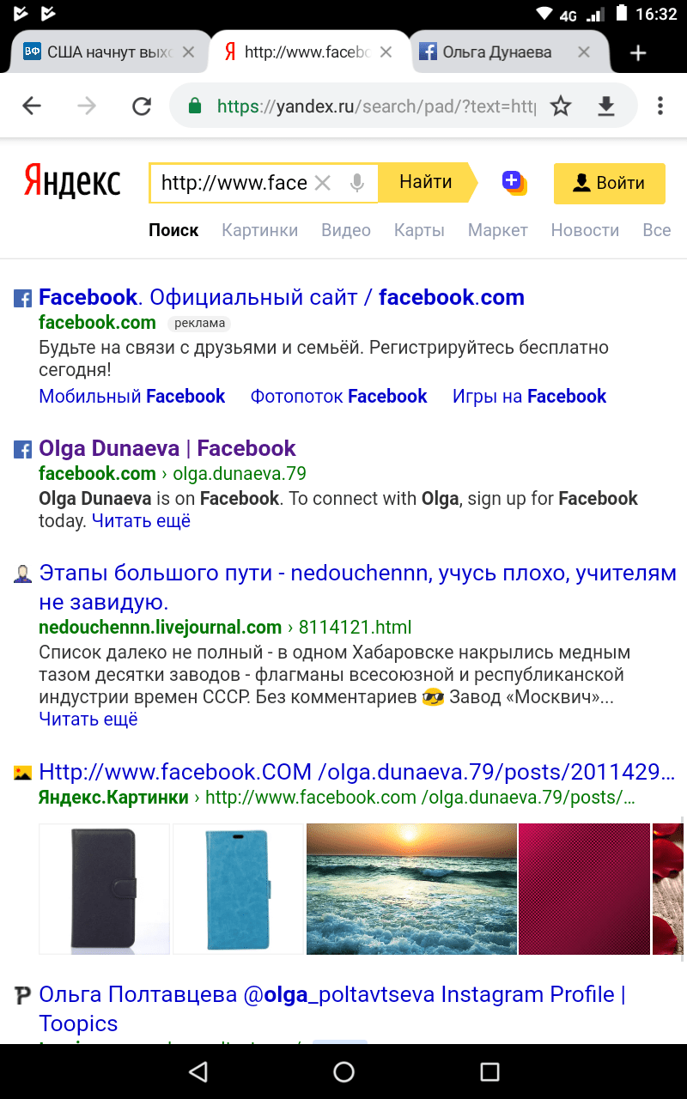Click Читать ещё under Olga Dunaeva result
This screenshot has width=687, height=1099.
(141, 520)
